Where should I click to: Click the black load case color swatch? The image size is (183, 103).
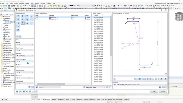click(71, 6)
